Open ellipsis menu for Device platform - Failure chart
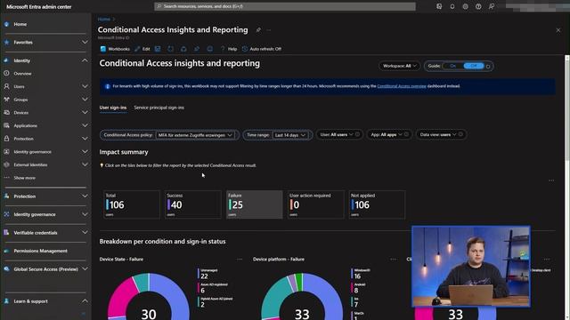This screenshot has width=570, height=320. [394, 260]
